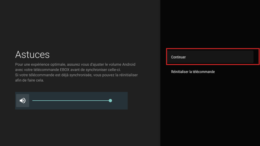Click the empty black area below Réinitialiser
This screenshot has width=260, height=146.
210,111
